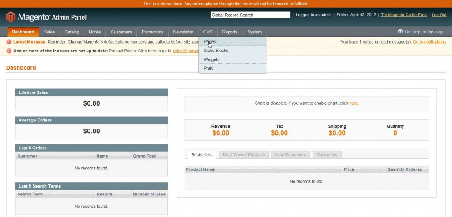Image resolution: width=452 pixels, height=217 pixels.
Task: Select Pages from the CMS menu
Action: pyautogui.click(x=210, y=41)
